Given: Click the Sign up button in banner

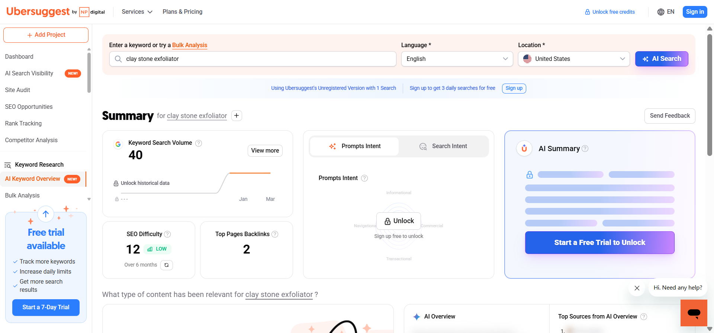Looking at the screenshot, I should [x=514, y=88].
